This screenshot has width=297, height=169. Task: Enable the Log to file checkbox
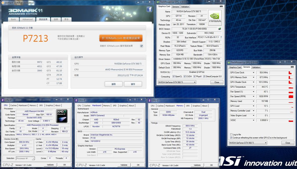pos(231,134)
